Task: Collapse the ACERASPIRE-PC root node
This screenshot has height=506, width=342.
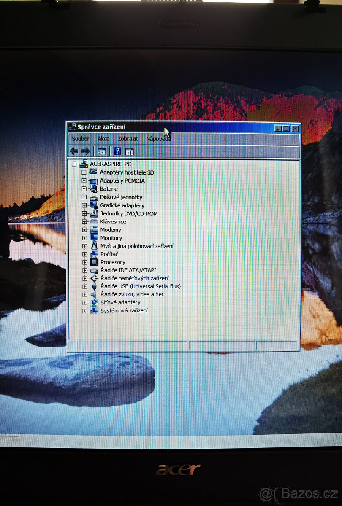Action: [75, 164]
